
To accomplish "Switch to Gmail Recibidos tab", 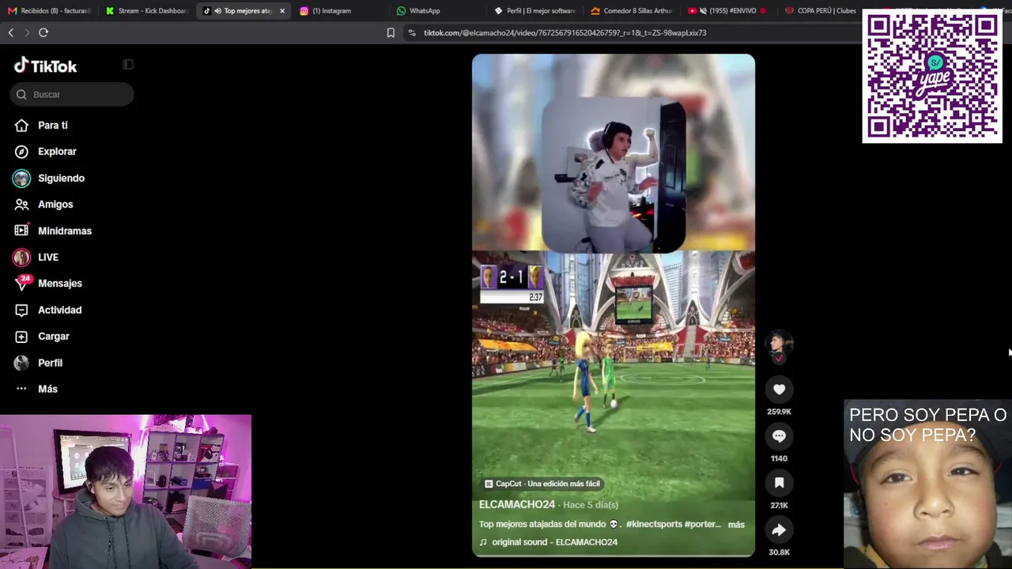I will 49,11.
